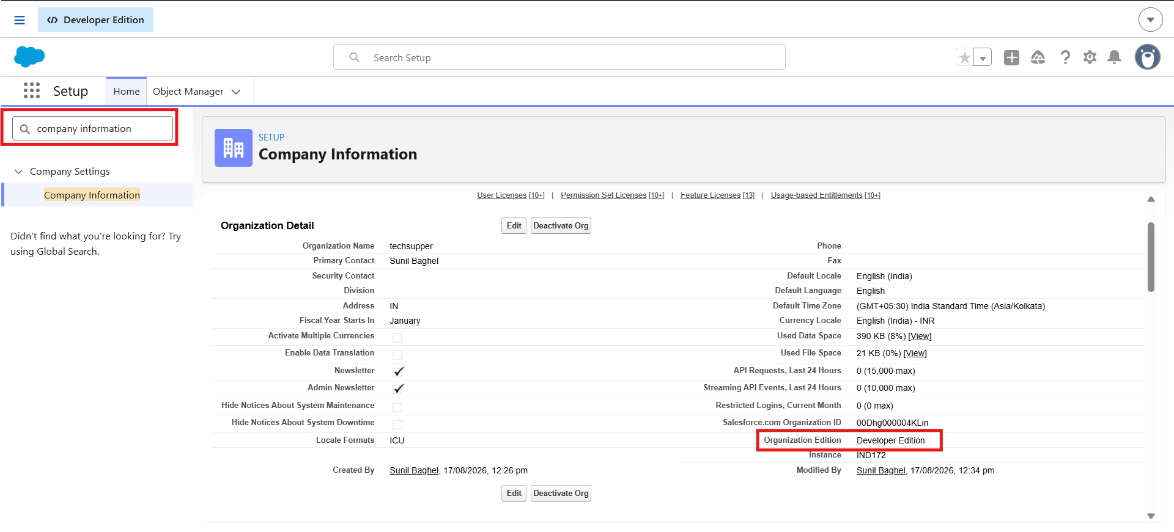
Task: Click the scroll up arrow
Action: click(1151, 199)
